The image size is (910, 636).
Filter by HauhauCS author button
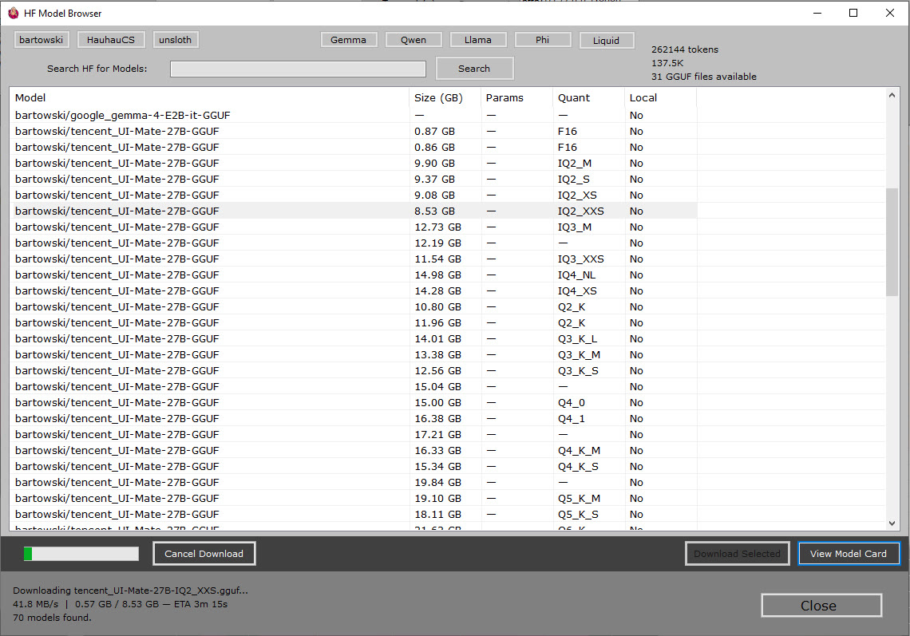coord(111,39)
